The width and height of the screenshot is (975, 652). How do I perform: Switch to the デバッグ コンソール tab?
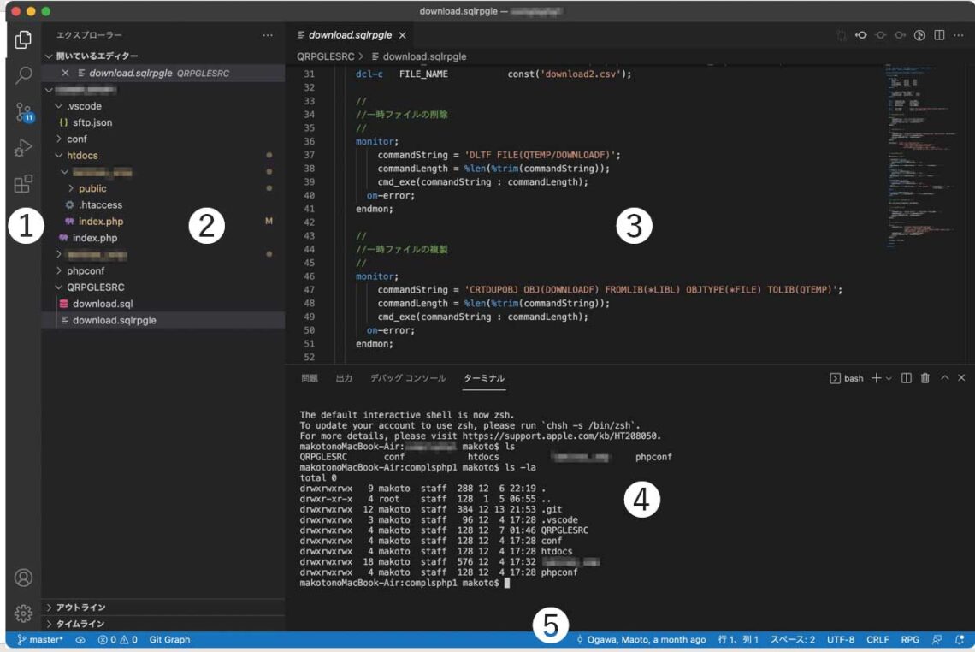coord(408,378)
